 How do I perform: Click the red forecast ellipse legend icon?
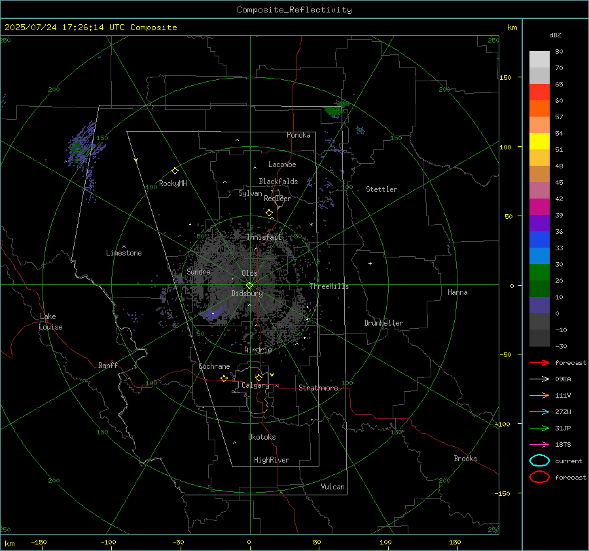(x=539, y=477)
